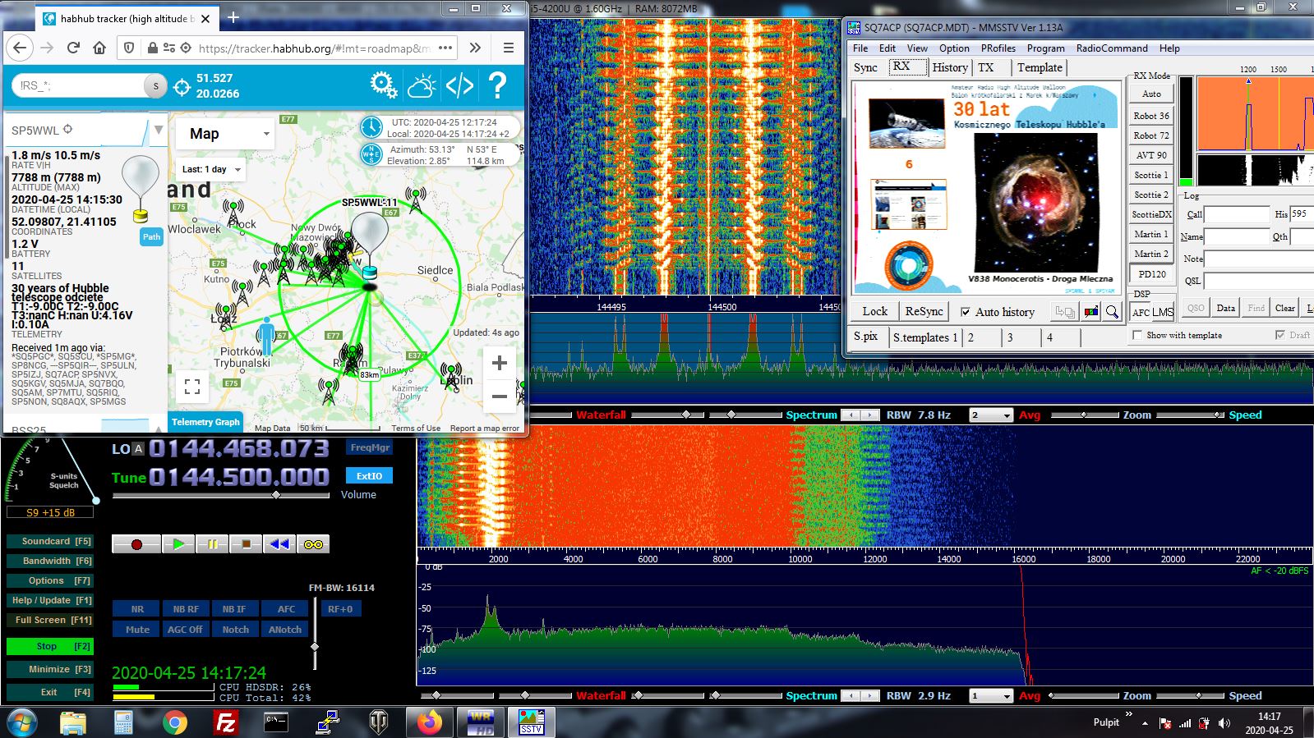The image size is (1314, 738).
Task: Show hidden system tray icons arrow
Action: tap(1145, 723)
